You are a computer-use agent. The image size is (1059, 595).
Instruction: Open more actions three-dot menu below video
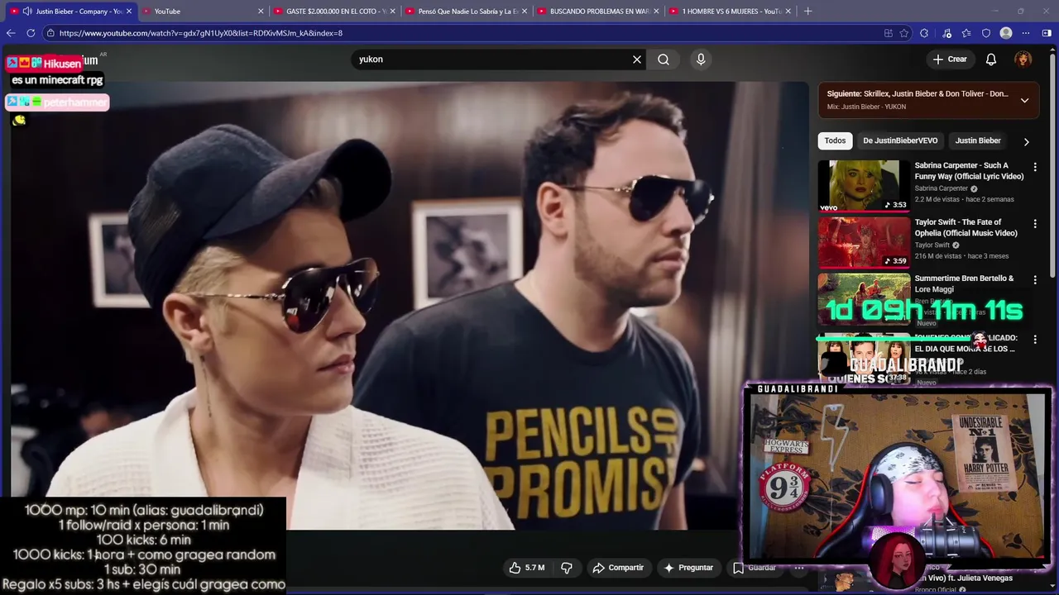(799, 568)
